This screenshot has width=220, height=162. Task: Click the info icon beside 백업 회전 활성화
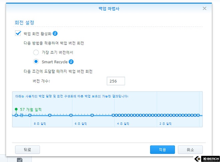55,34
